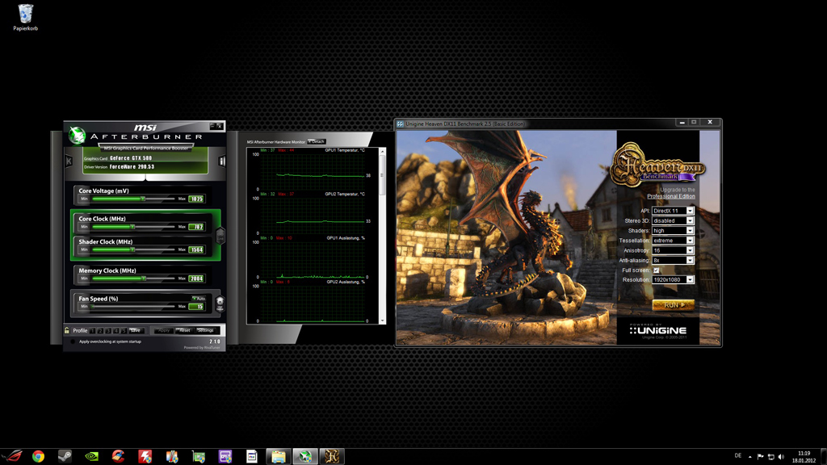Click the Reset button in Afterburner
Image resolution: width=827 pixels, height=465 pixels.
click(185, 330)
